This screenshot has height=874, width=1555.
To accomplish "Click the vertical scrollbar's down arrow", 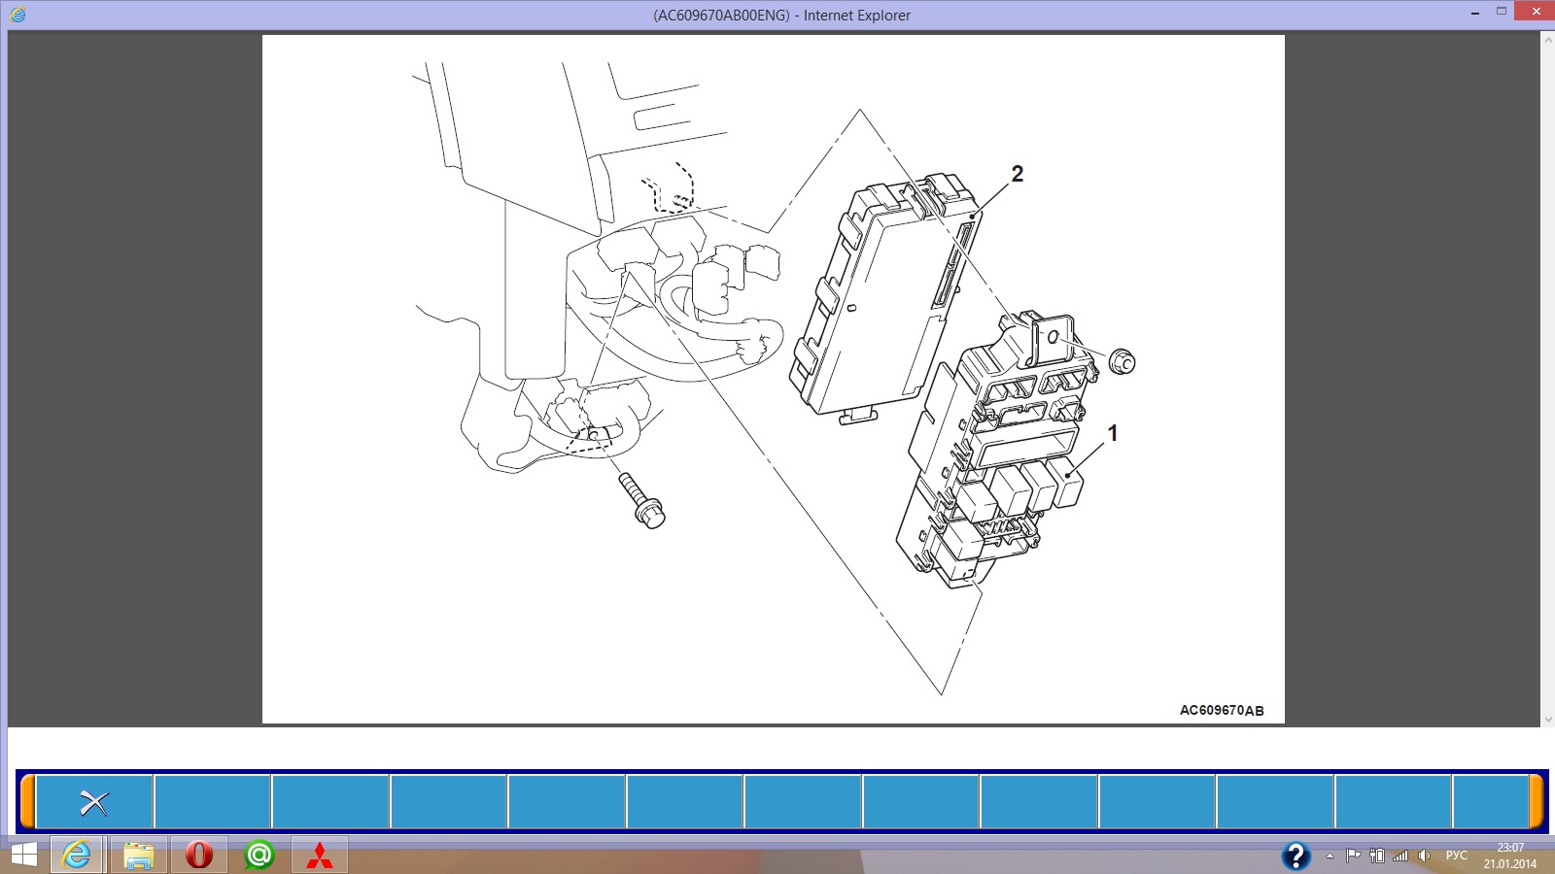I will click(x=1547, y=720).
